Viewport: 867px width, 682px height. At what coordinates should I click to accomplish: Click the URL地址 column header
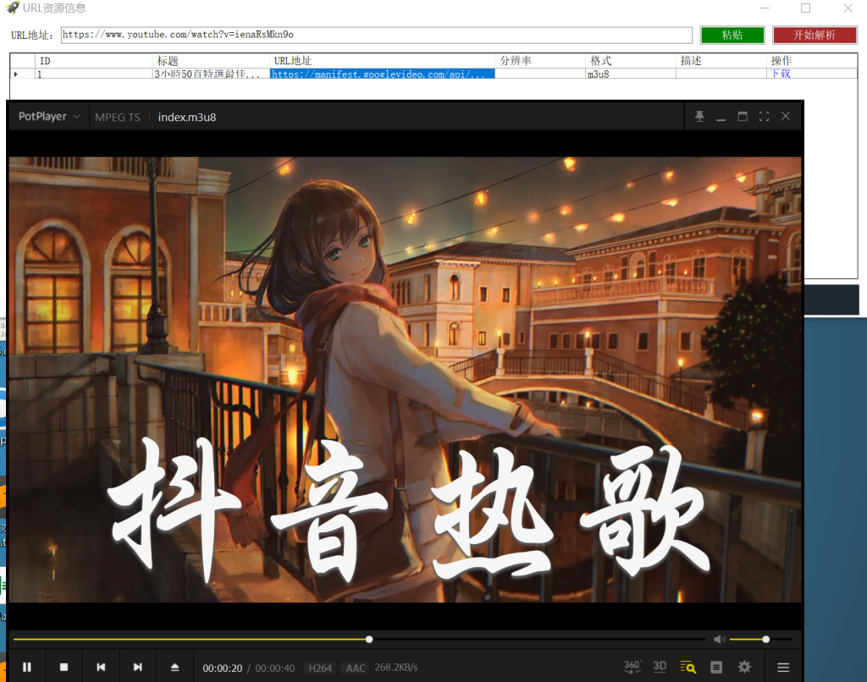(382, 61)
